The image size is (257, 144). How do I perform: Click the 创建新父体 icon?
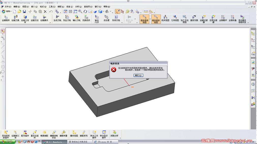16,134
